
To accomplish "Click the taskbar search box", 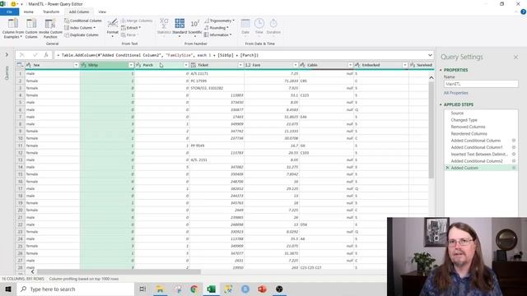I will 75,289.
